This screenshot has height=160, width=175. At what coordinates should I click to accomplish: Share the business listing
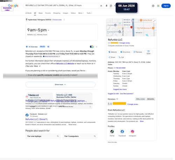tap(112, 57)
